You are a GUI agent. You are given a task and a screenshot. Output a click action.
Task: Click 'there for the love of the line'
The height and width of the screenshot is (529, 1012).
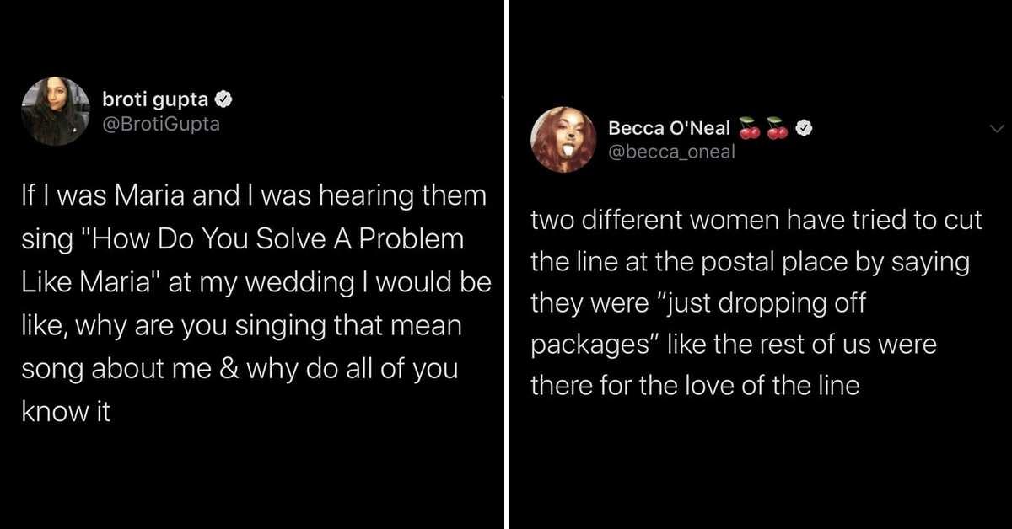[x=695, y=386]
